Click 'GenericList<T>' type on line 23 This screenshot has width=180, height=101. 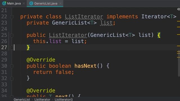[x=74, y=23]
